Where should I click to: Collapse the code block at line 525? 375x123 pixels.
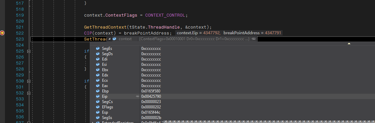tap(29, 51)
